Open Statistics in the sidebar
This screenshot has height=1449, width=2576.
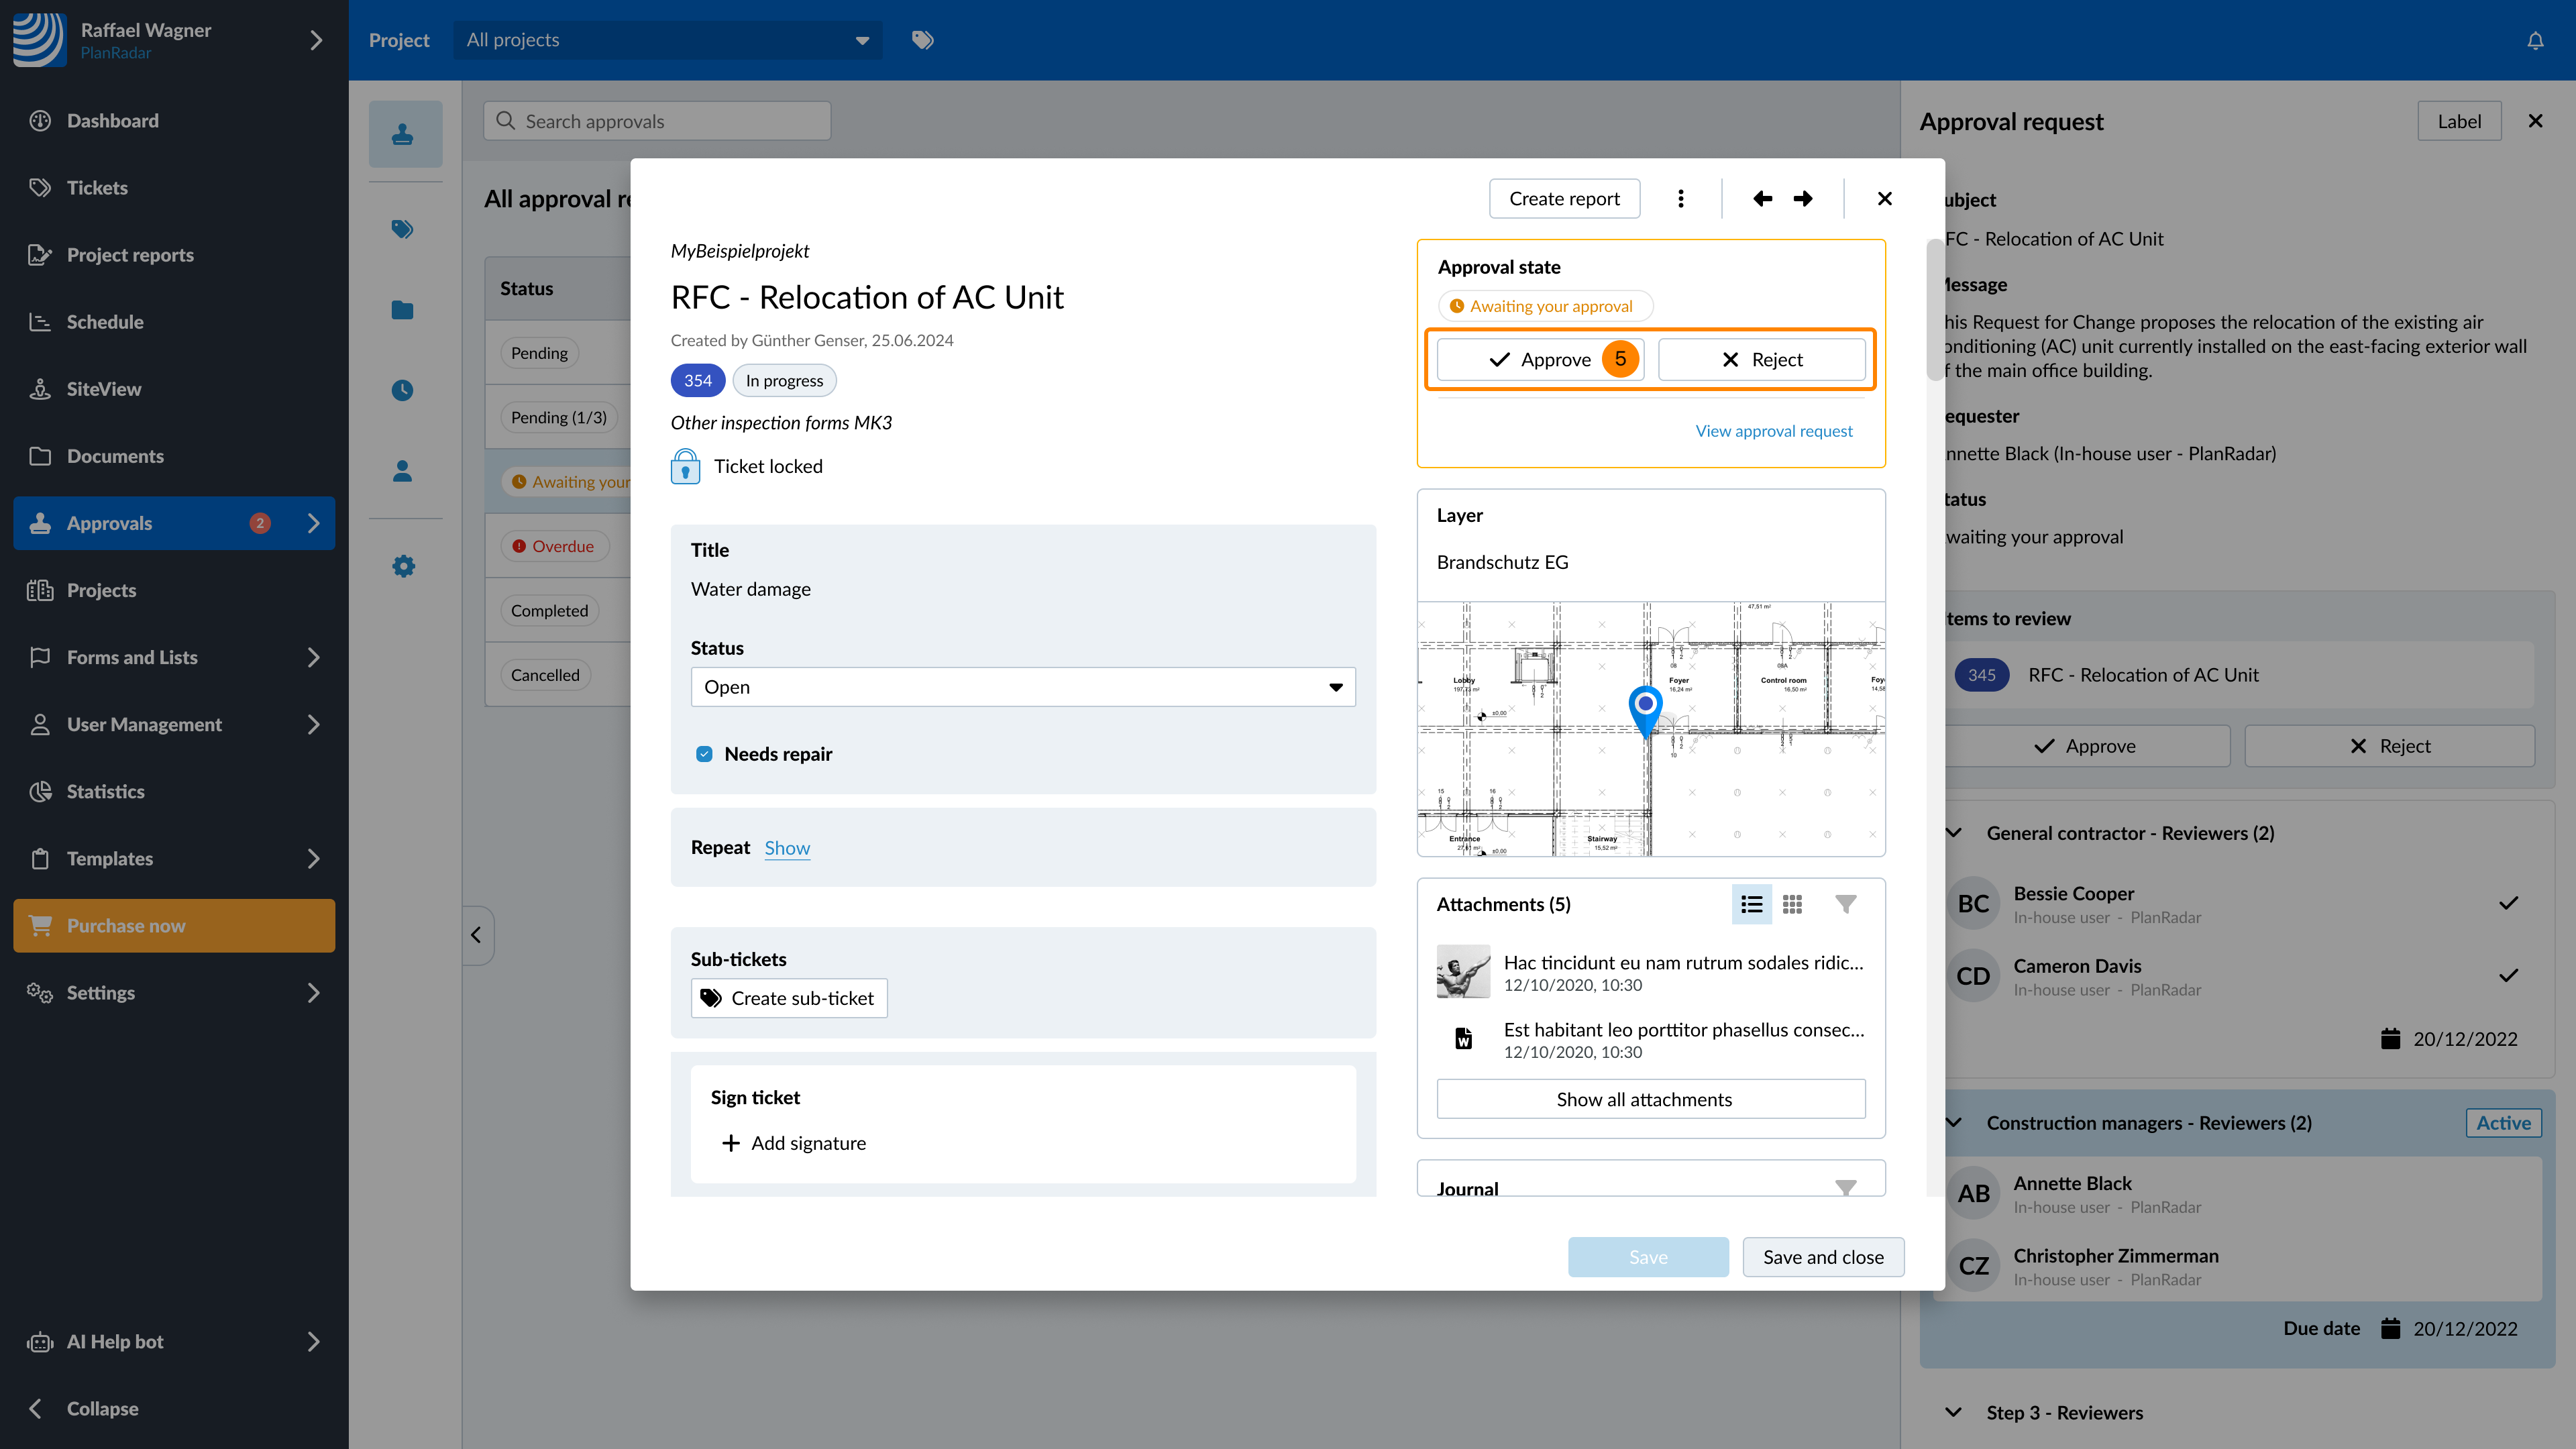pyautogui.click(x=105, y=791)
